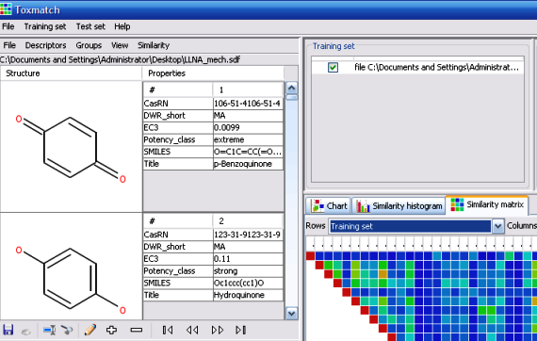
Task: Go to next page of records
Action: (218, 330)
